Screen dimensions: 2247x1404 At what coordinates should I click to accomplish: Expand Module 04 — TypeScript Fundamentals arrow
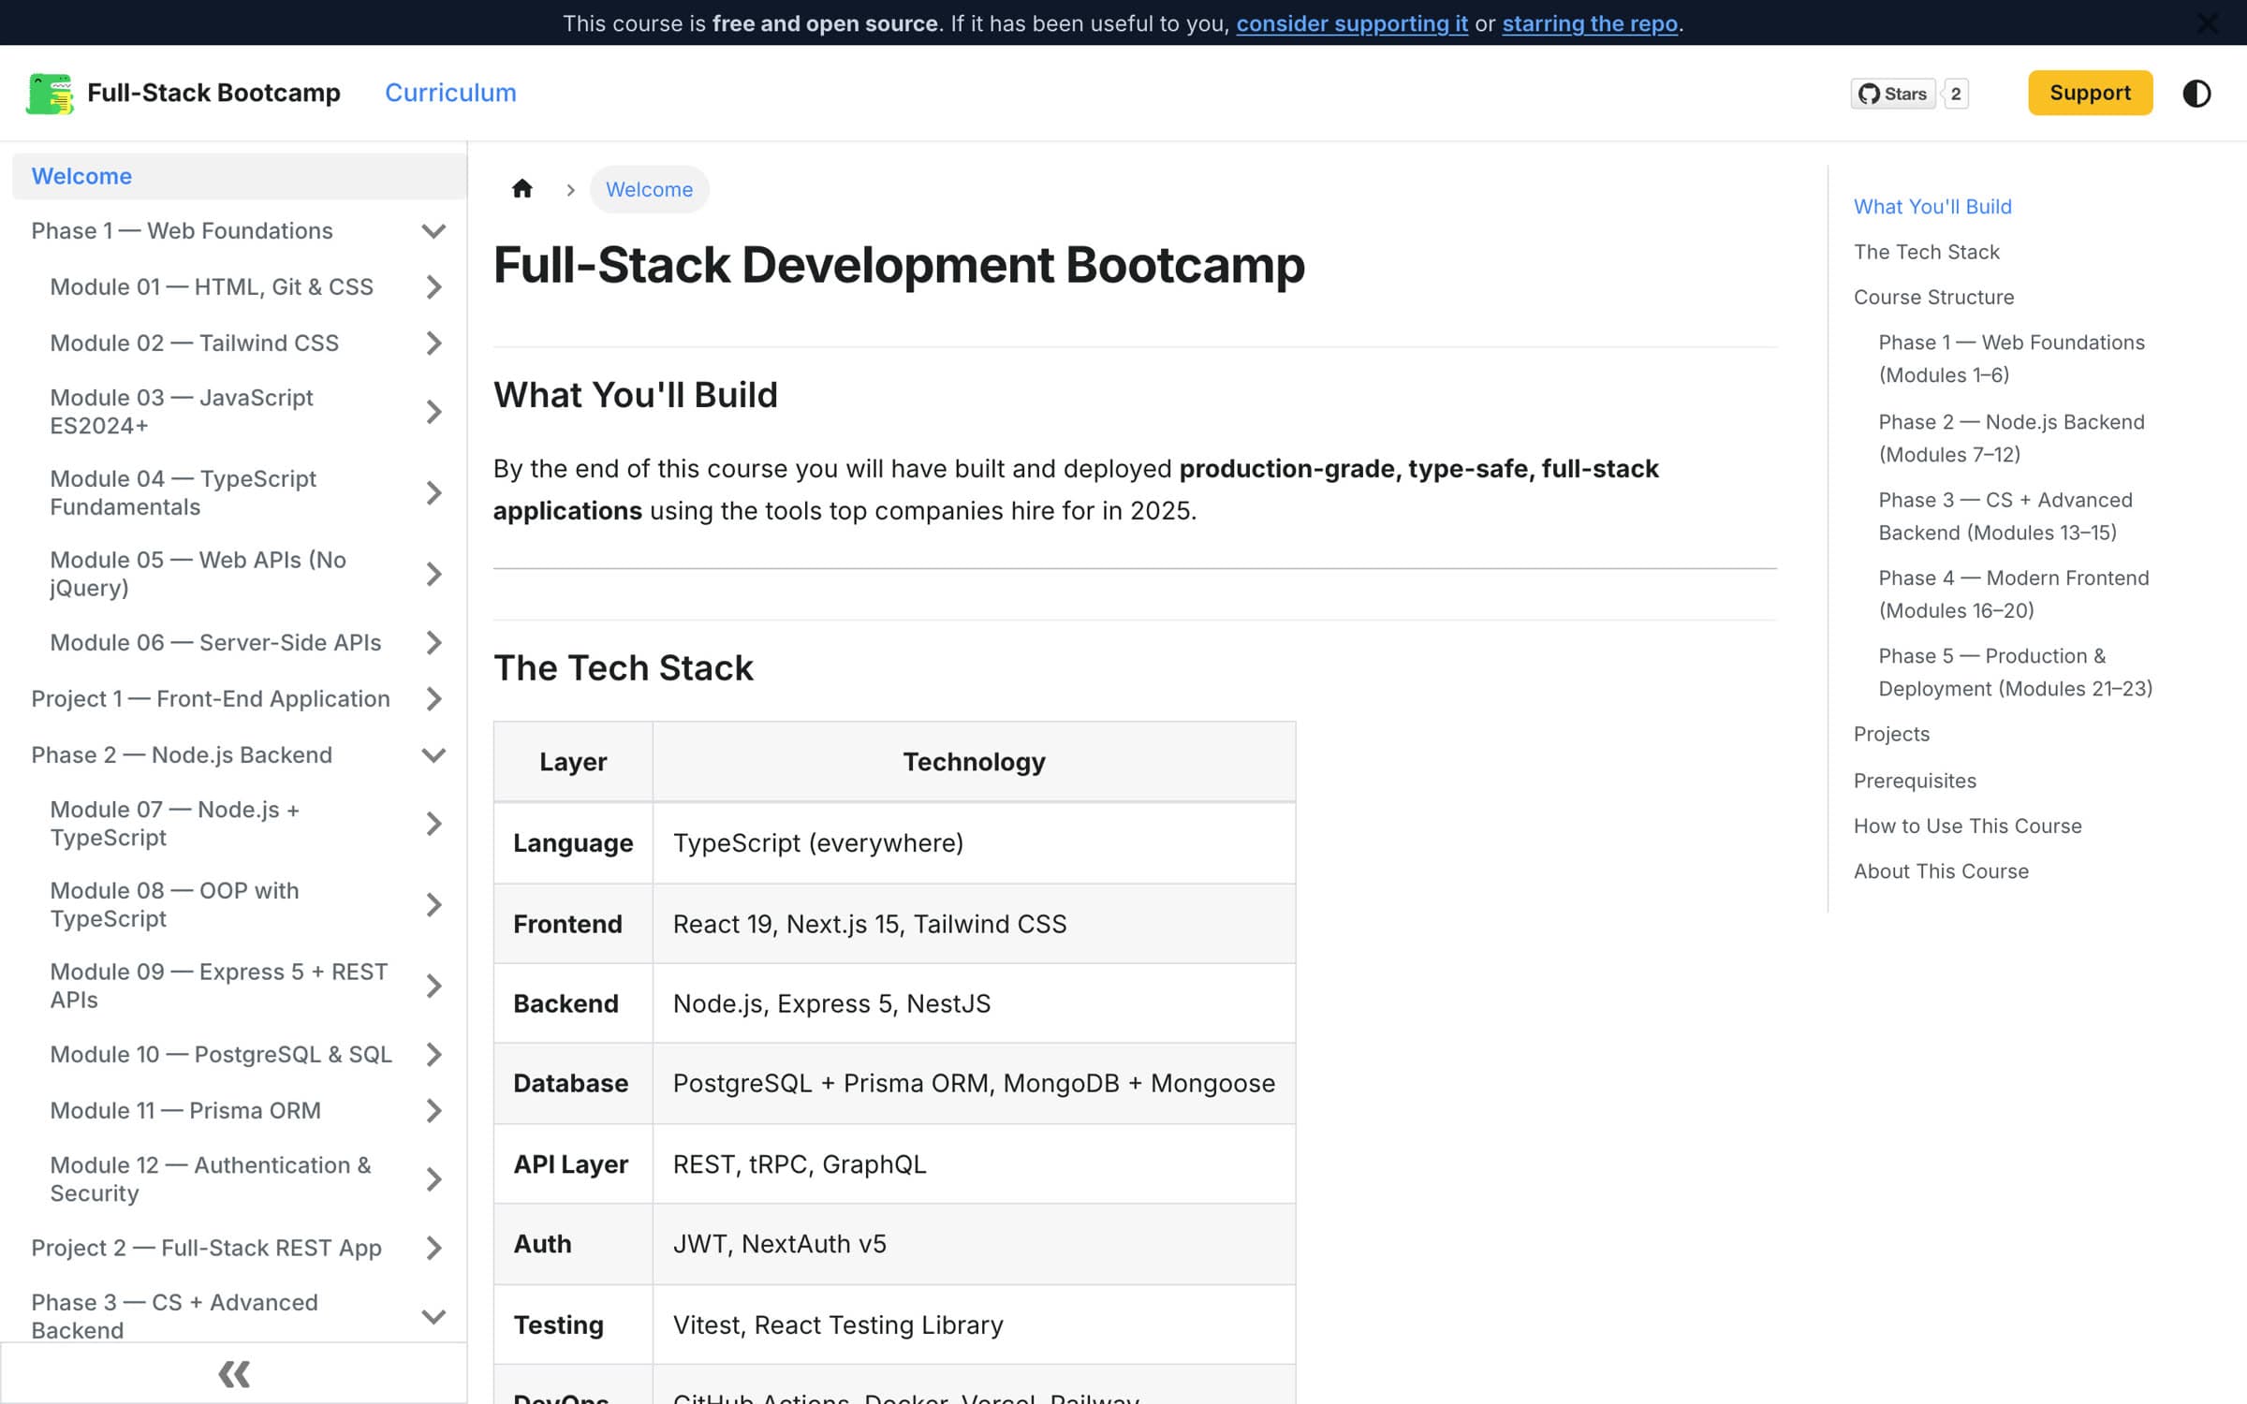point(433,493)
